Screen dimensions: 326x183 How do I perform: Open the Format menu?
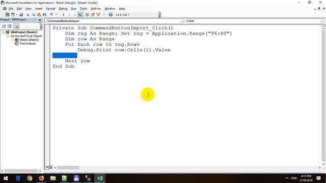[51, 9]
